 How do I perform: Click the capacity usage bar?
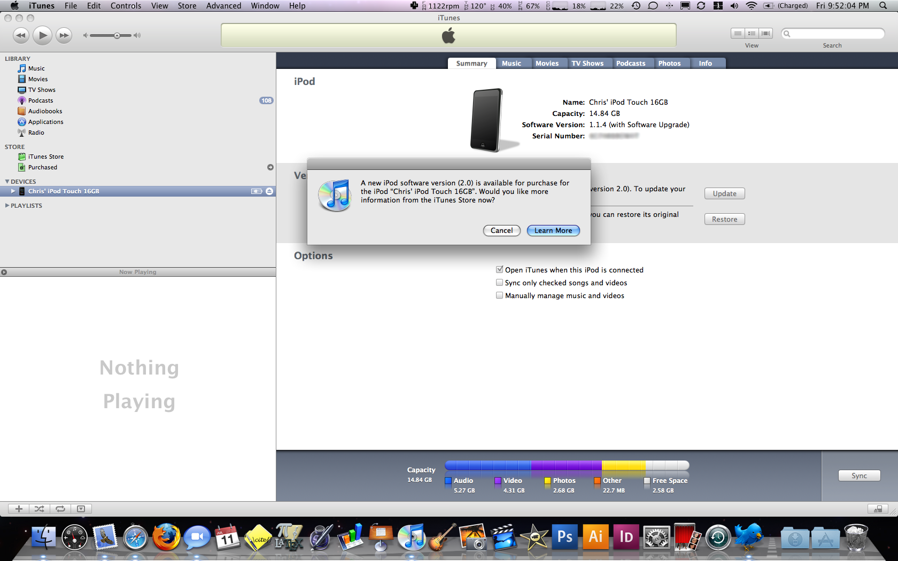pos(567,465)
